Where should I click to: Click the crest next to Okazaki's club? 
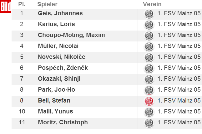tap(149, 79)
